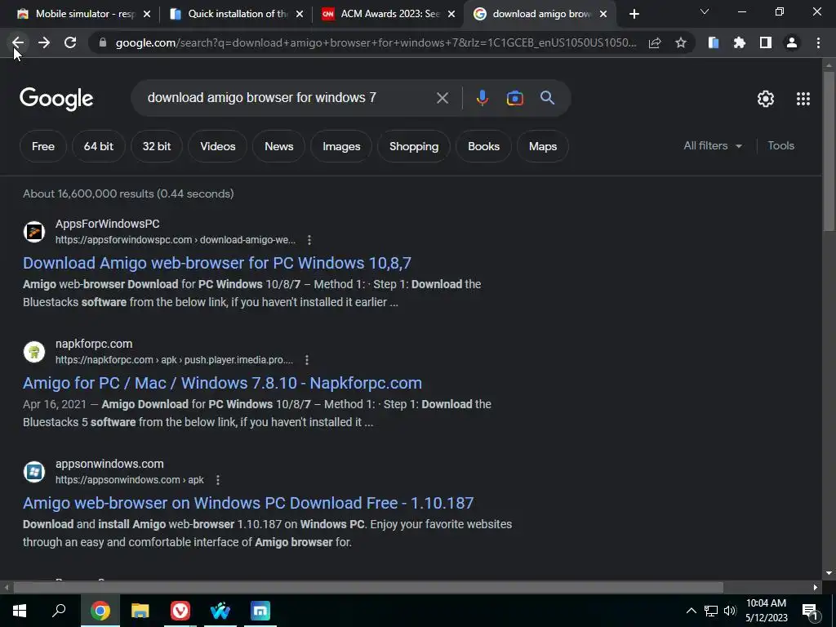Reload the current page

coord(70,42)
